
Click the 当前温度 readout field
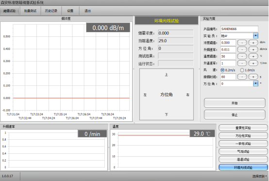click(x=176, y=41)
